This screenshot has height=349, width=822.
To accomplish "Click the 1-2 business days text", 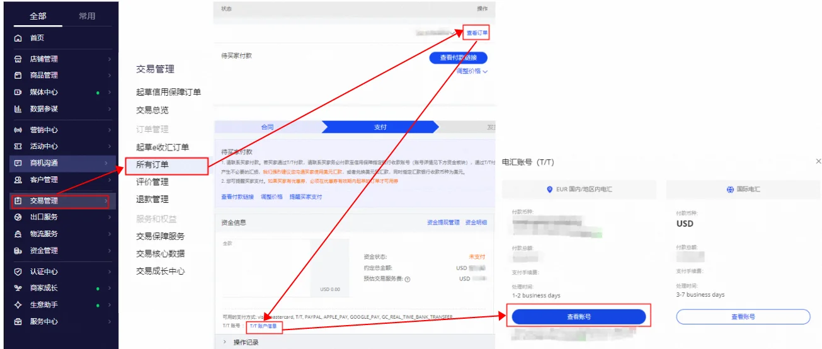I will point(536,295).
